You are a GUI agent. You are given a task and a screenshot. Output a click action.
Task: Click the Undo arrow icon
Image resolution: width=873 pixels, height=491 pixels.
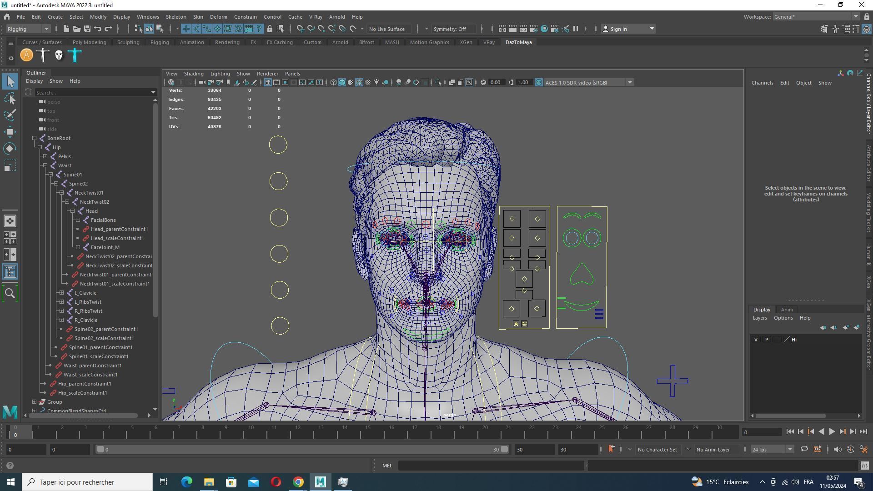point(98,29)
